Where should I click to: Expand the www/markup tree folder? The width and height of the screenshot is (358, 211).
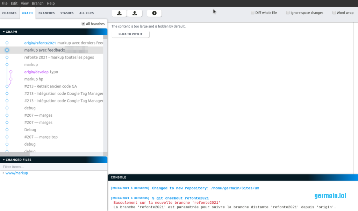pyautogui.click(x=3, y=173)
